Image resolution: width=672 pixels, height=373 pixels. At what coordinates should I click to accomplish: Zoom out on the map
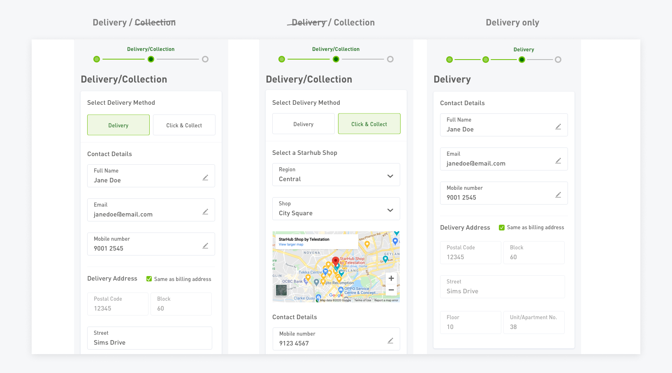pyautogui.click(x=391, y=290)
